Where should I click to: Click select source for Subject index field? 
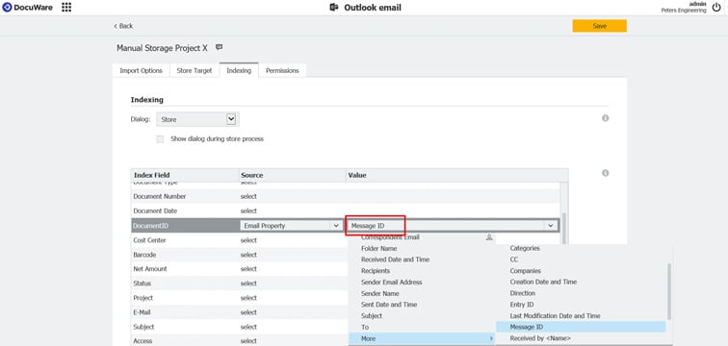[248, 327]
